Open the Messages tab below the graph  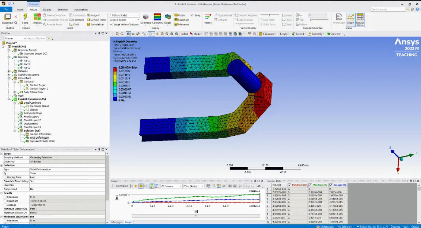click(117, 222)
